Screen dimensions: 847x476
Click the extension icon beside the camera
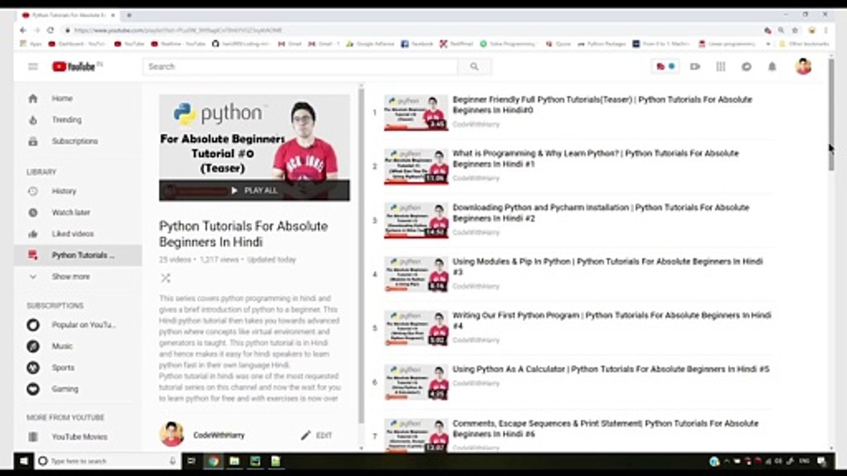[664, 66]
